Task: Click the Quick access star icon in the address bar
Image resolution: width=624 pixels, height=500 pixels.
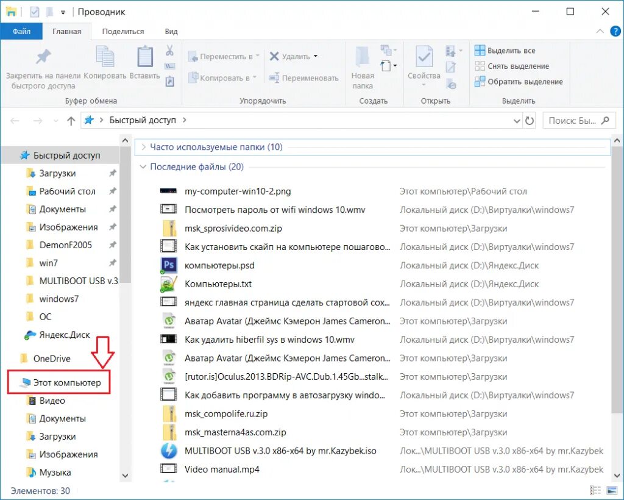Action: click(x=89, y=120)
